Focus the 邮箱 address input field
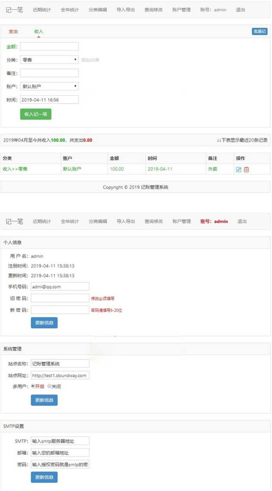Screen dimensions: 272x491 click(x=60, y=452)
